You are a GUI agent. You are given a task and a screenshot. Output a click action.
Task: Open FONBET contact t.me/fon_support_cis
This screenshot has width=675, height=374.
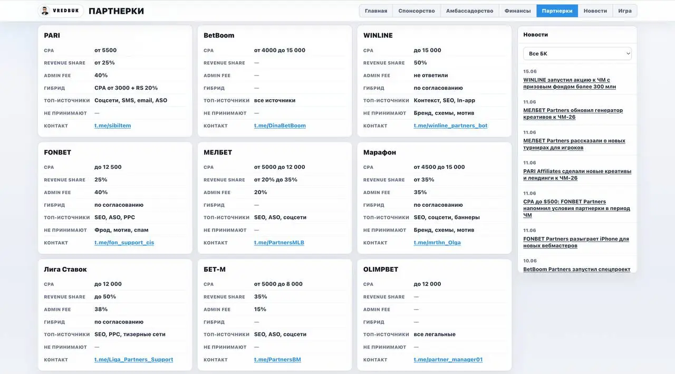click(x=124, y=243)
